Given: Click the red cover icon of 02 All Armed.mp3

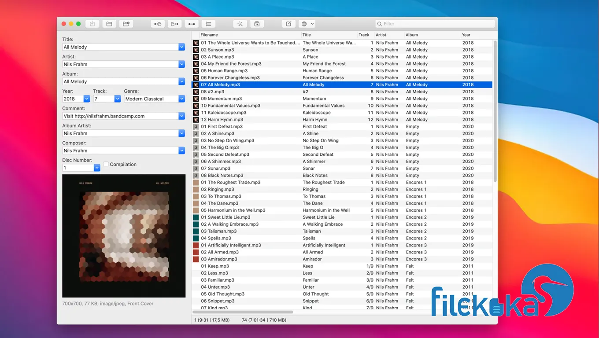Looking at the screenshot, I should pyautogui.click(x=196, y=252).
